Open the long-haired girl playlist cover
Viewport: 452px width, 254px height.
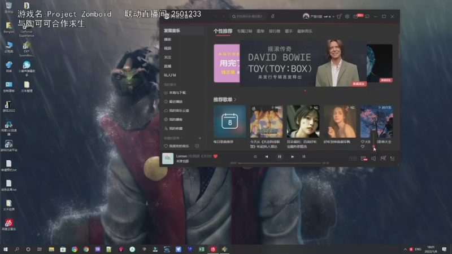click(x=340, y=121)
